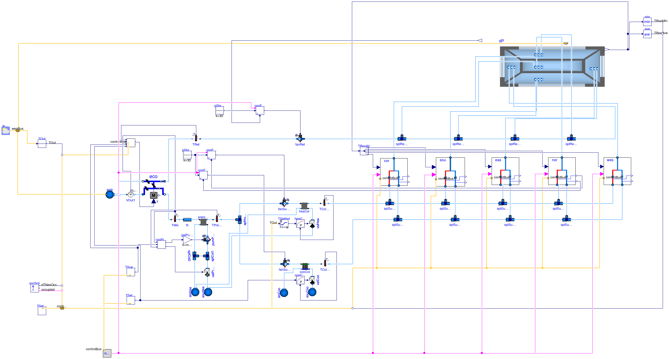Select the building floor plan model
This screenshot has width=669, height=359.
(552, 67)
